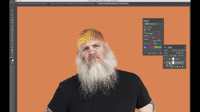Delete the adjustment layer from Properties
200x112 pixels.
click(x=160, y=54)
